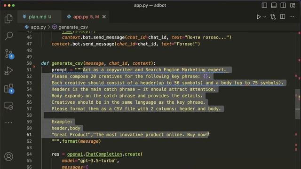
Task: Run the Python file with the play button
Action: pos(259,17)
